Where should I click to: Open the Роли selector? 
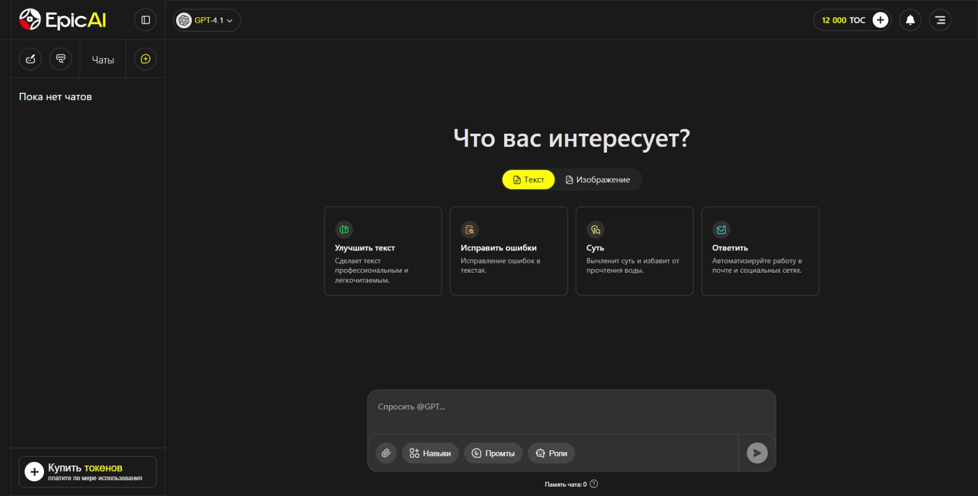[x=551, y=453]
